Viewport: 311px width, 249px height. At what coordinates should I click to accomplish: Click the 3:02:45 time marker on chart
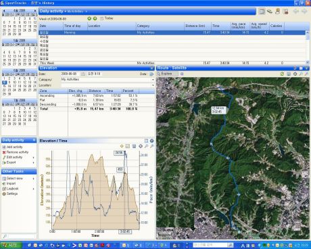125,231
